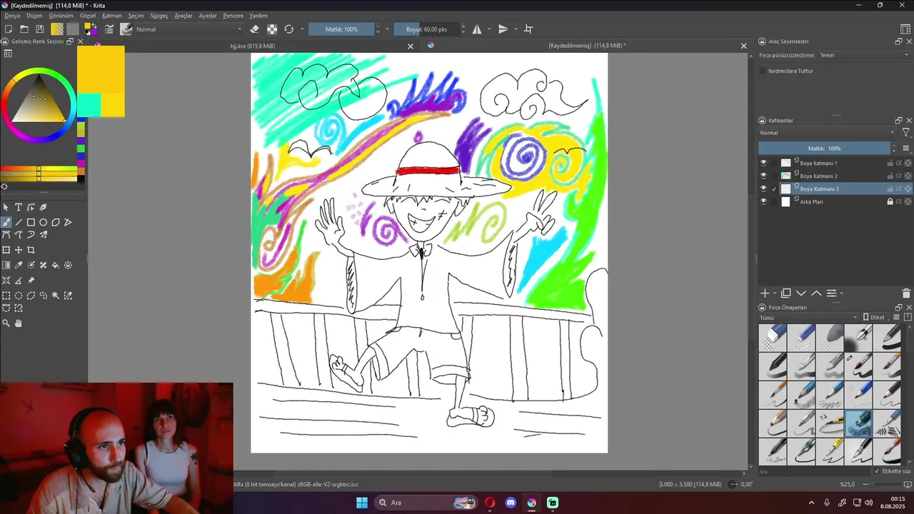Viewport: 914px width, 514px height.
Task: Delete layer with trash icon
Action: pyautogui.click(x=906, y=293)
